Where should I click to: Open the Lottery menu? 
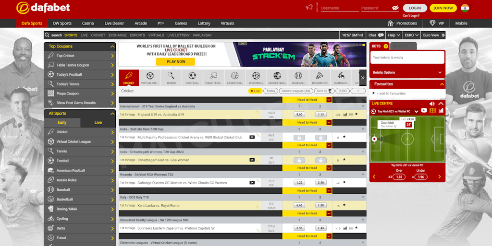pyautogui.click(x=204, y=23)
